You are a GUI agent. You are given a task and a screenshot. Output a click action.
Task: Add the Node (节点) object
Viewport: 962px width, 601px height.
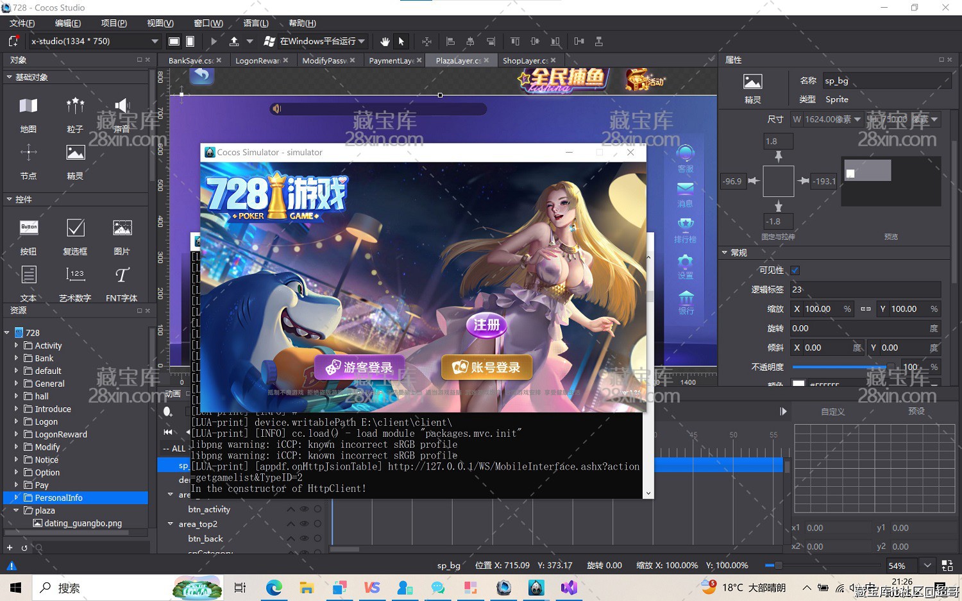click(28, 162)
